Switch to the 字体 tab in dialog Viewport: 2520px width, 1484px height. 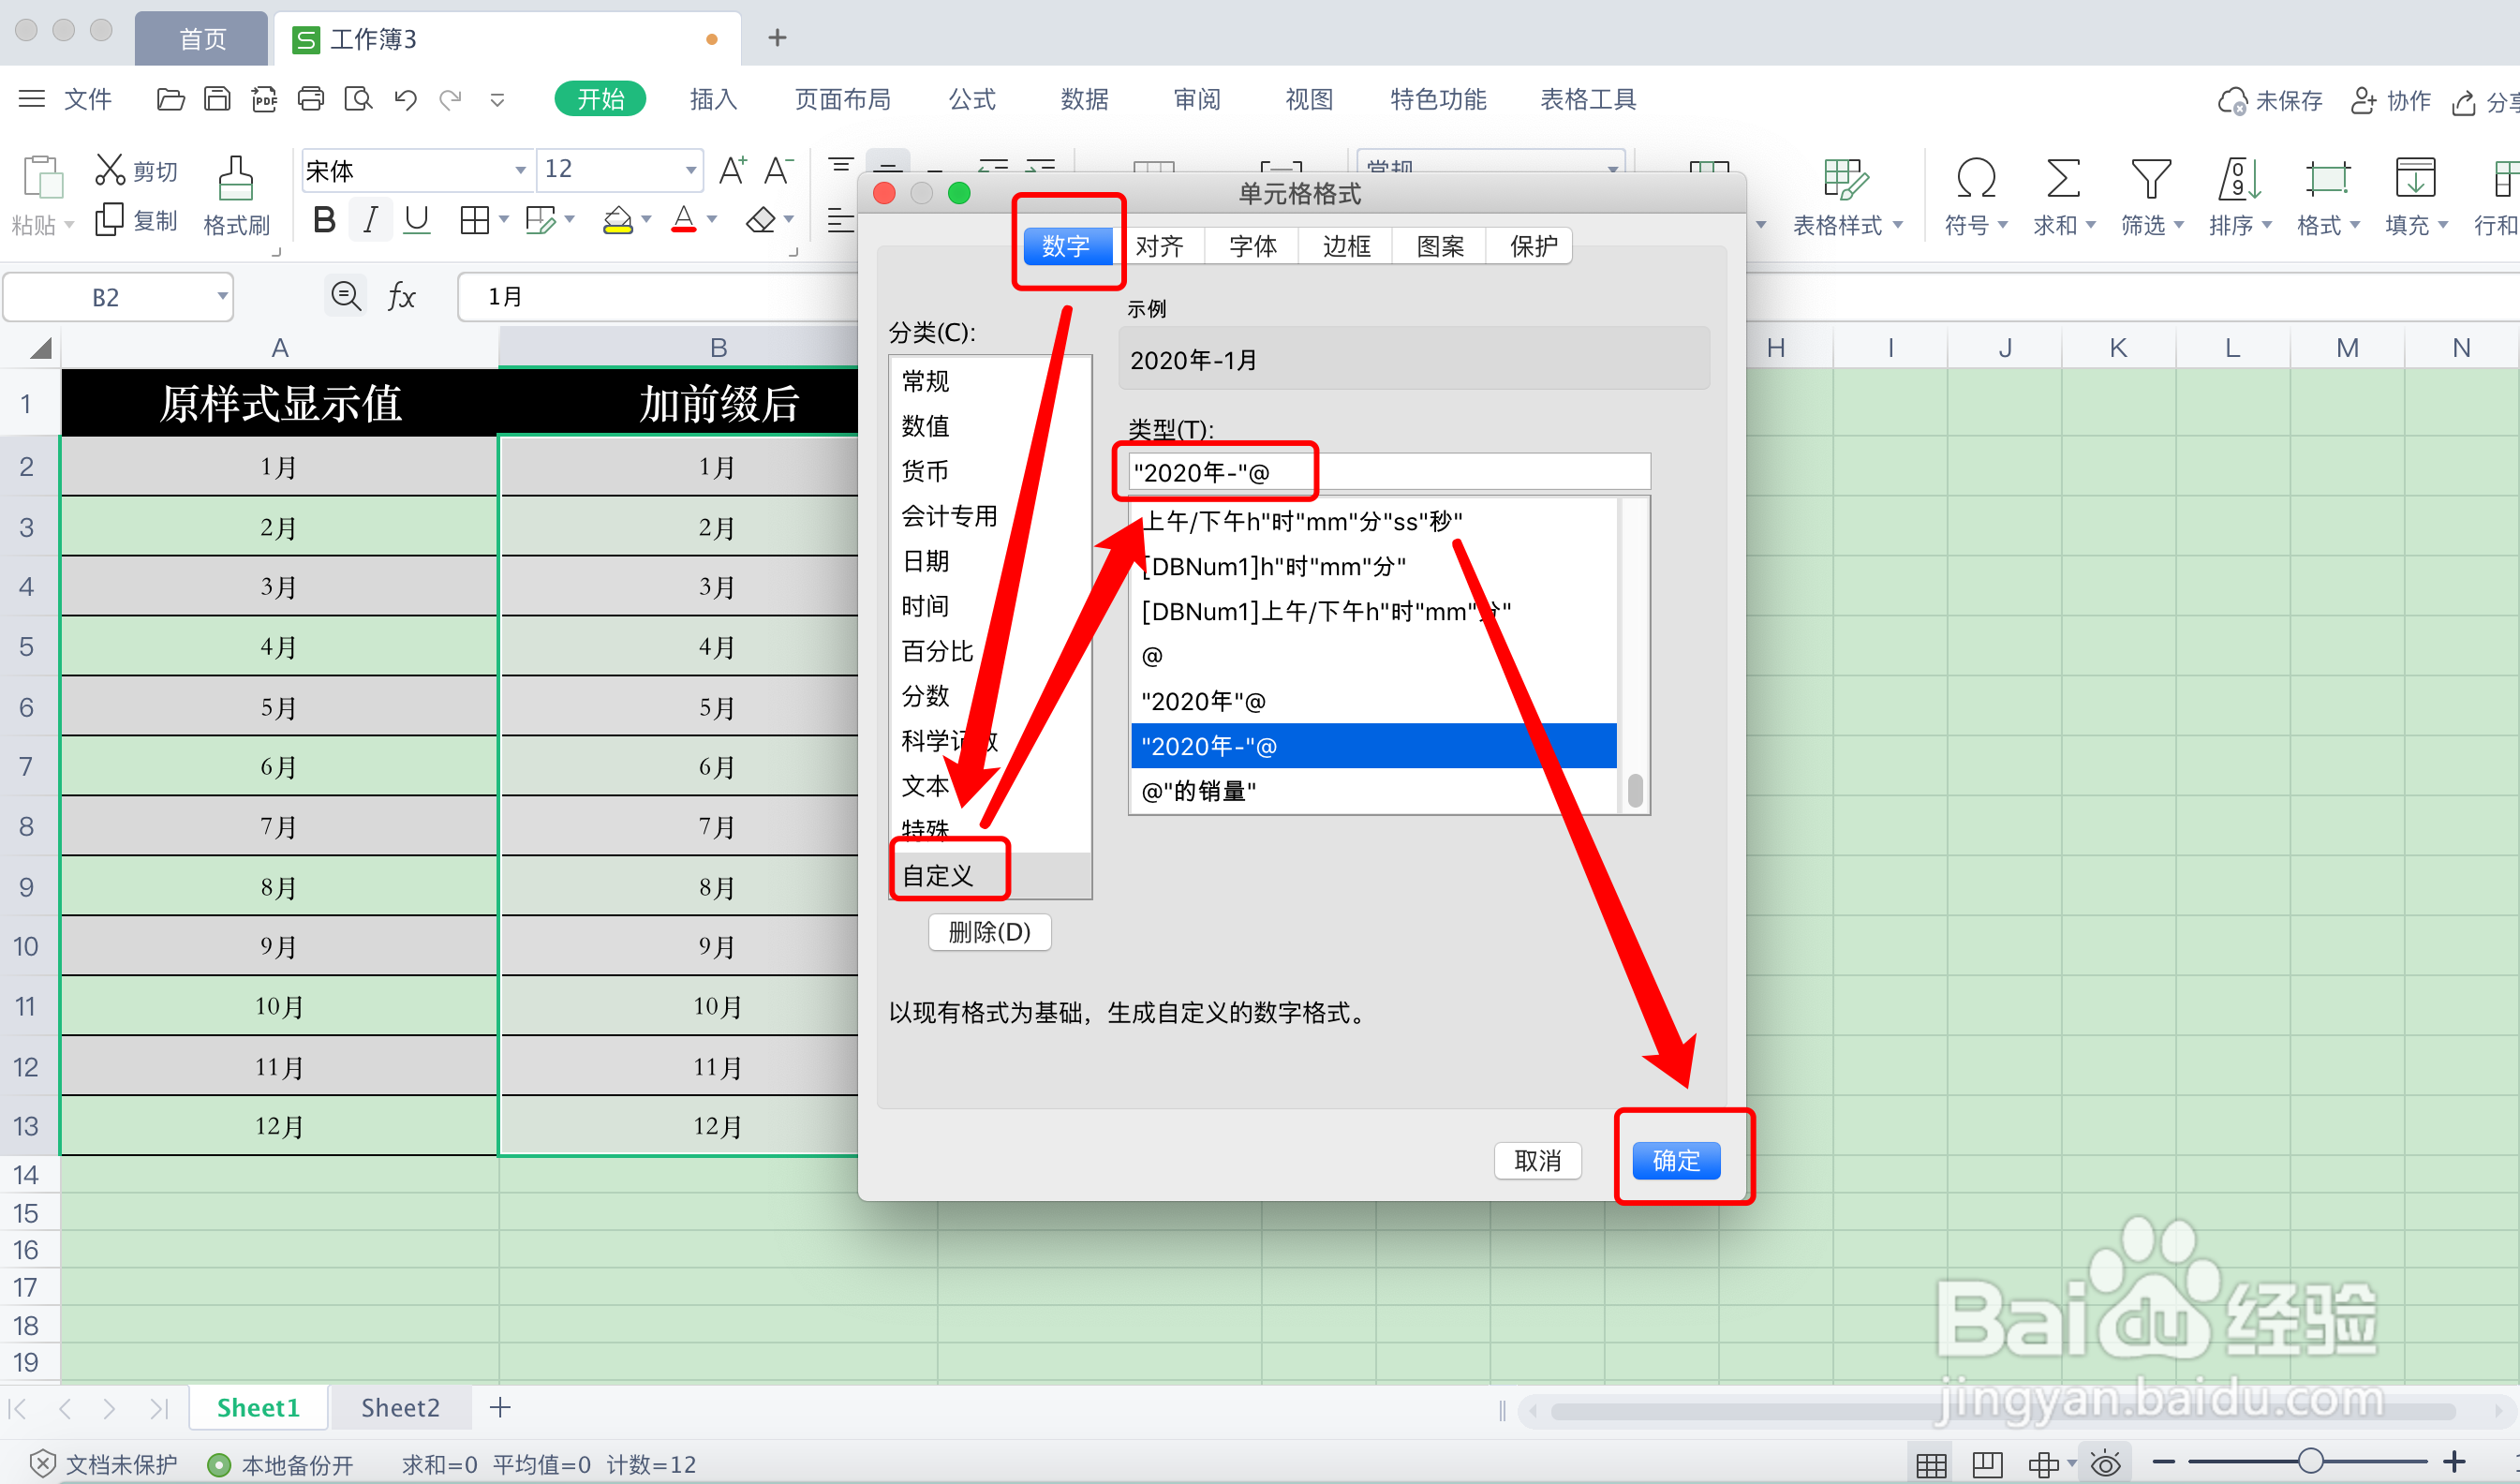1252,246
